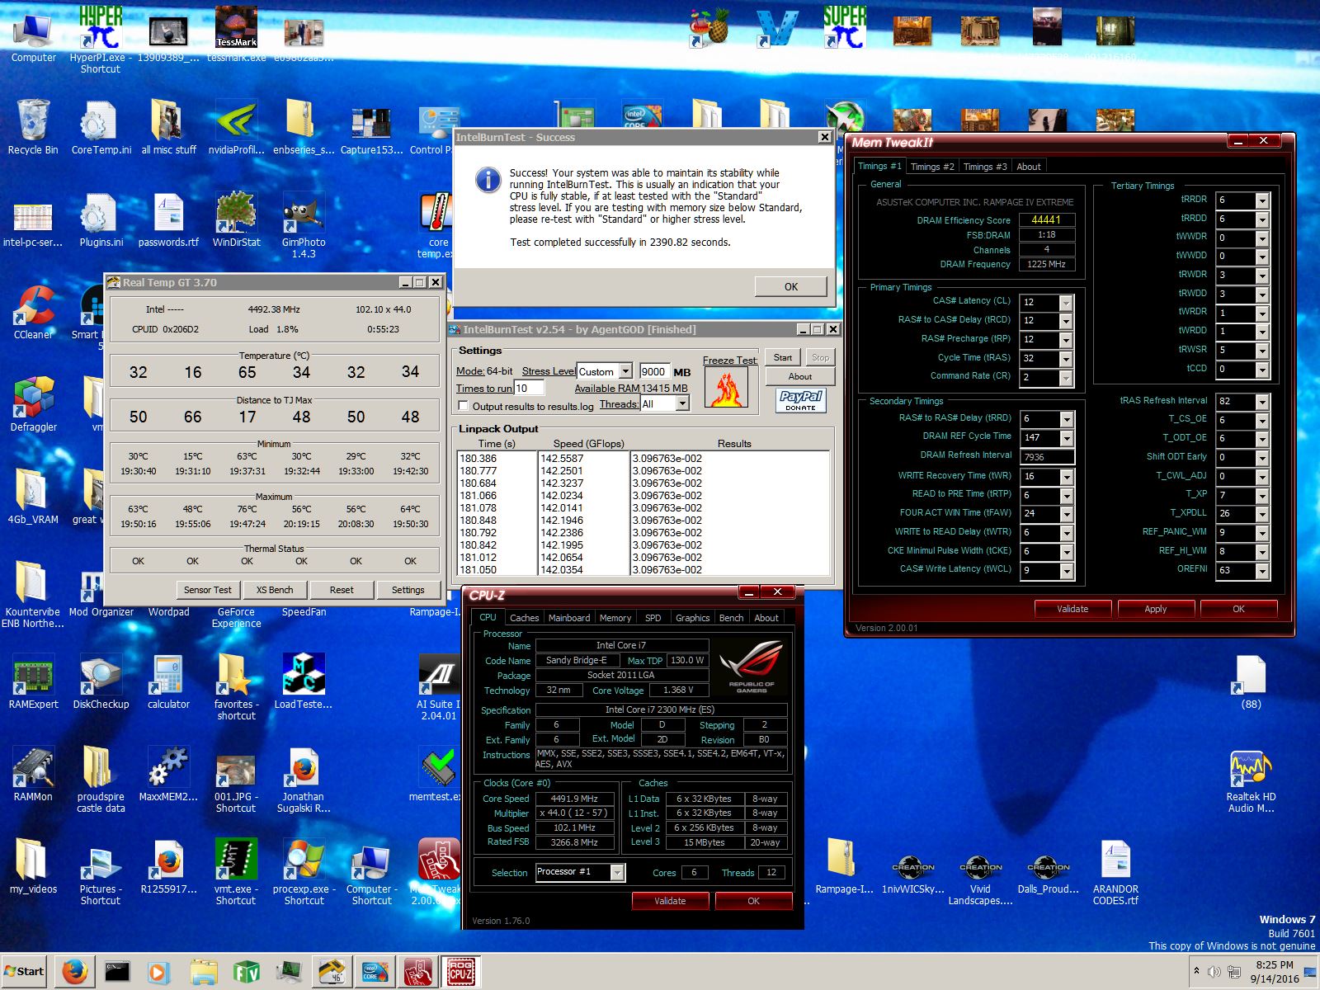Viewport: 1320px width, 990px height.
Task: Launch the Defraggler desktop icon
Action: point(33,403)
